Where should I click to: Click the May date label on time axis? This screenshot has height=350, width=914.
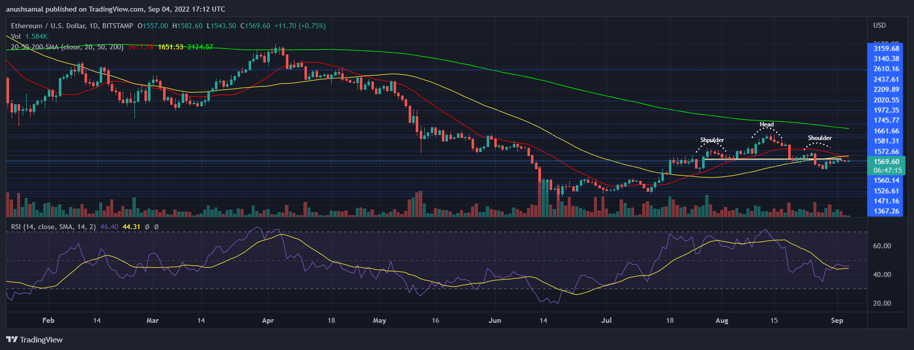point(379,320)
